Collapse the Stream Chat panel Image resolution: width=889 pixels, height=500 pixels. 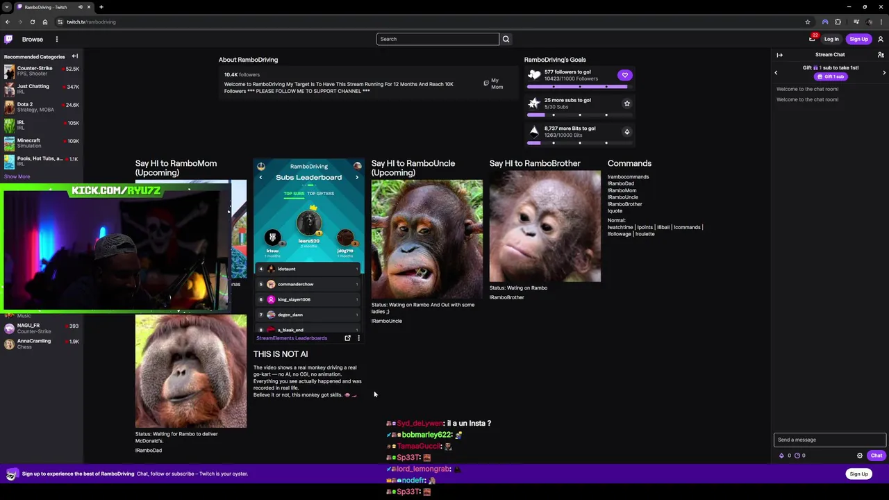779,55
